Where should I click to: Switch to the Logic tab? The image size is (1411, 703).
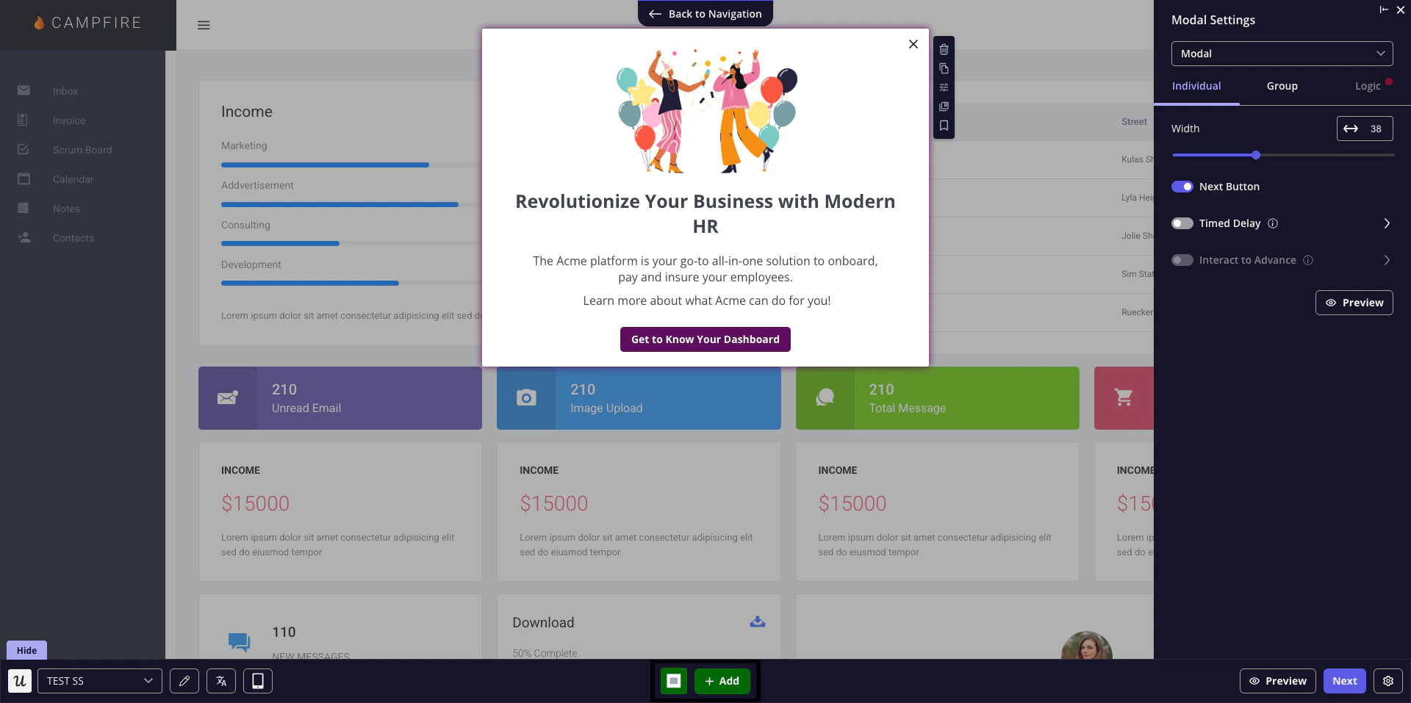tap(1368, 86)
